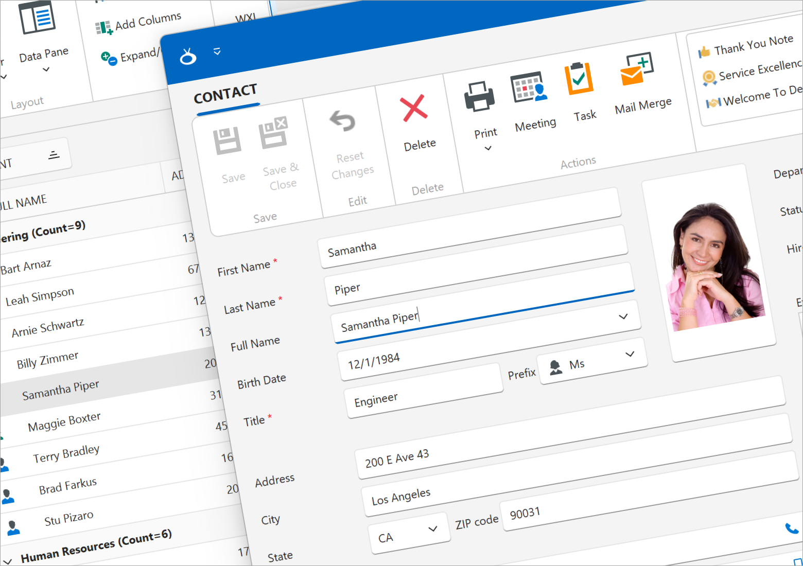Click the Add Columns icon in back window
The image size is (803, 566).
[103, 27]
